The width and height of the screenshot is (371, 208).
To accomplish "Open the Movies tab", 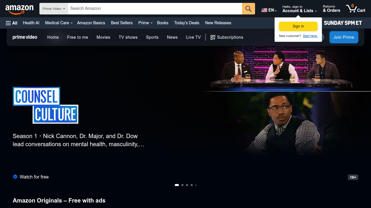I will (x=103, y=37).
